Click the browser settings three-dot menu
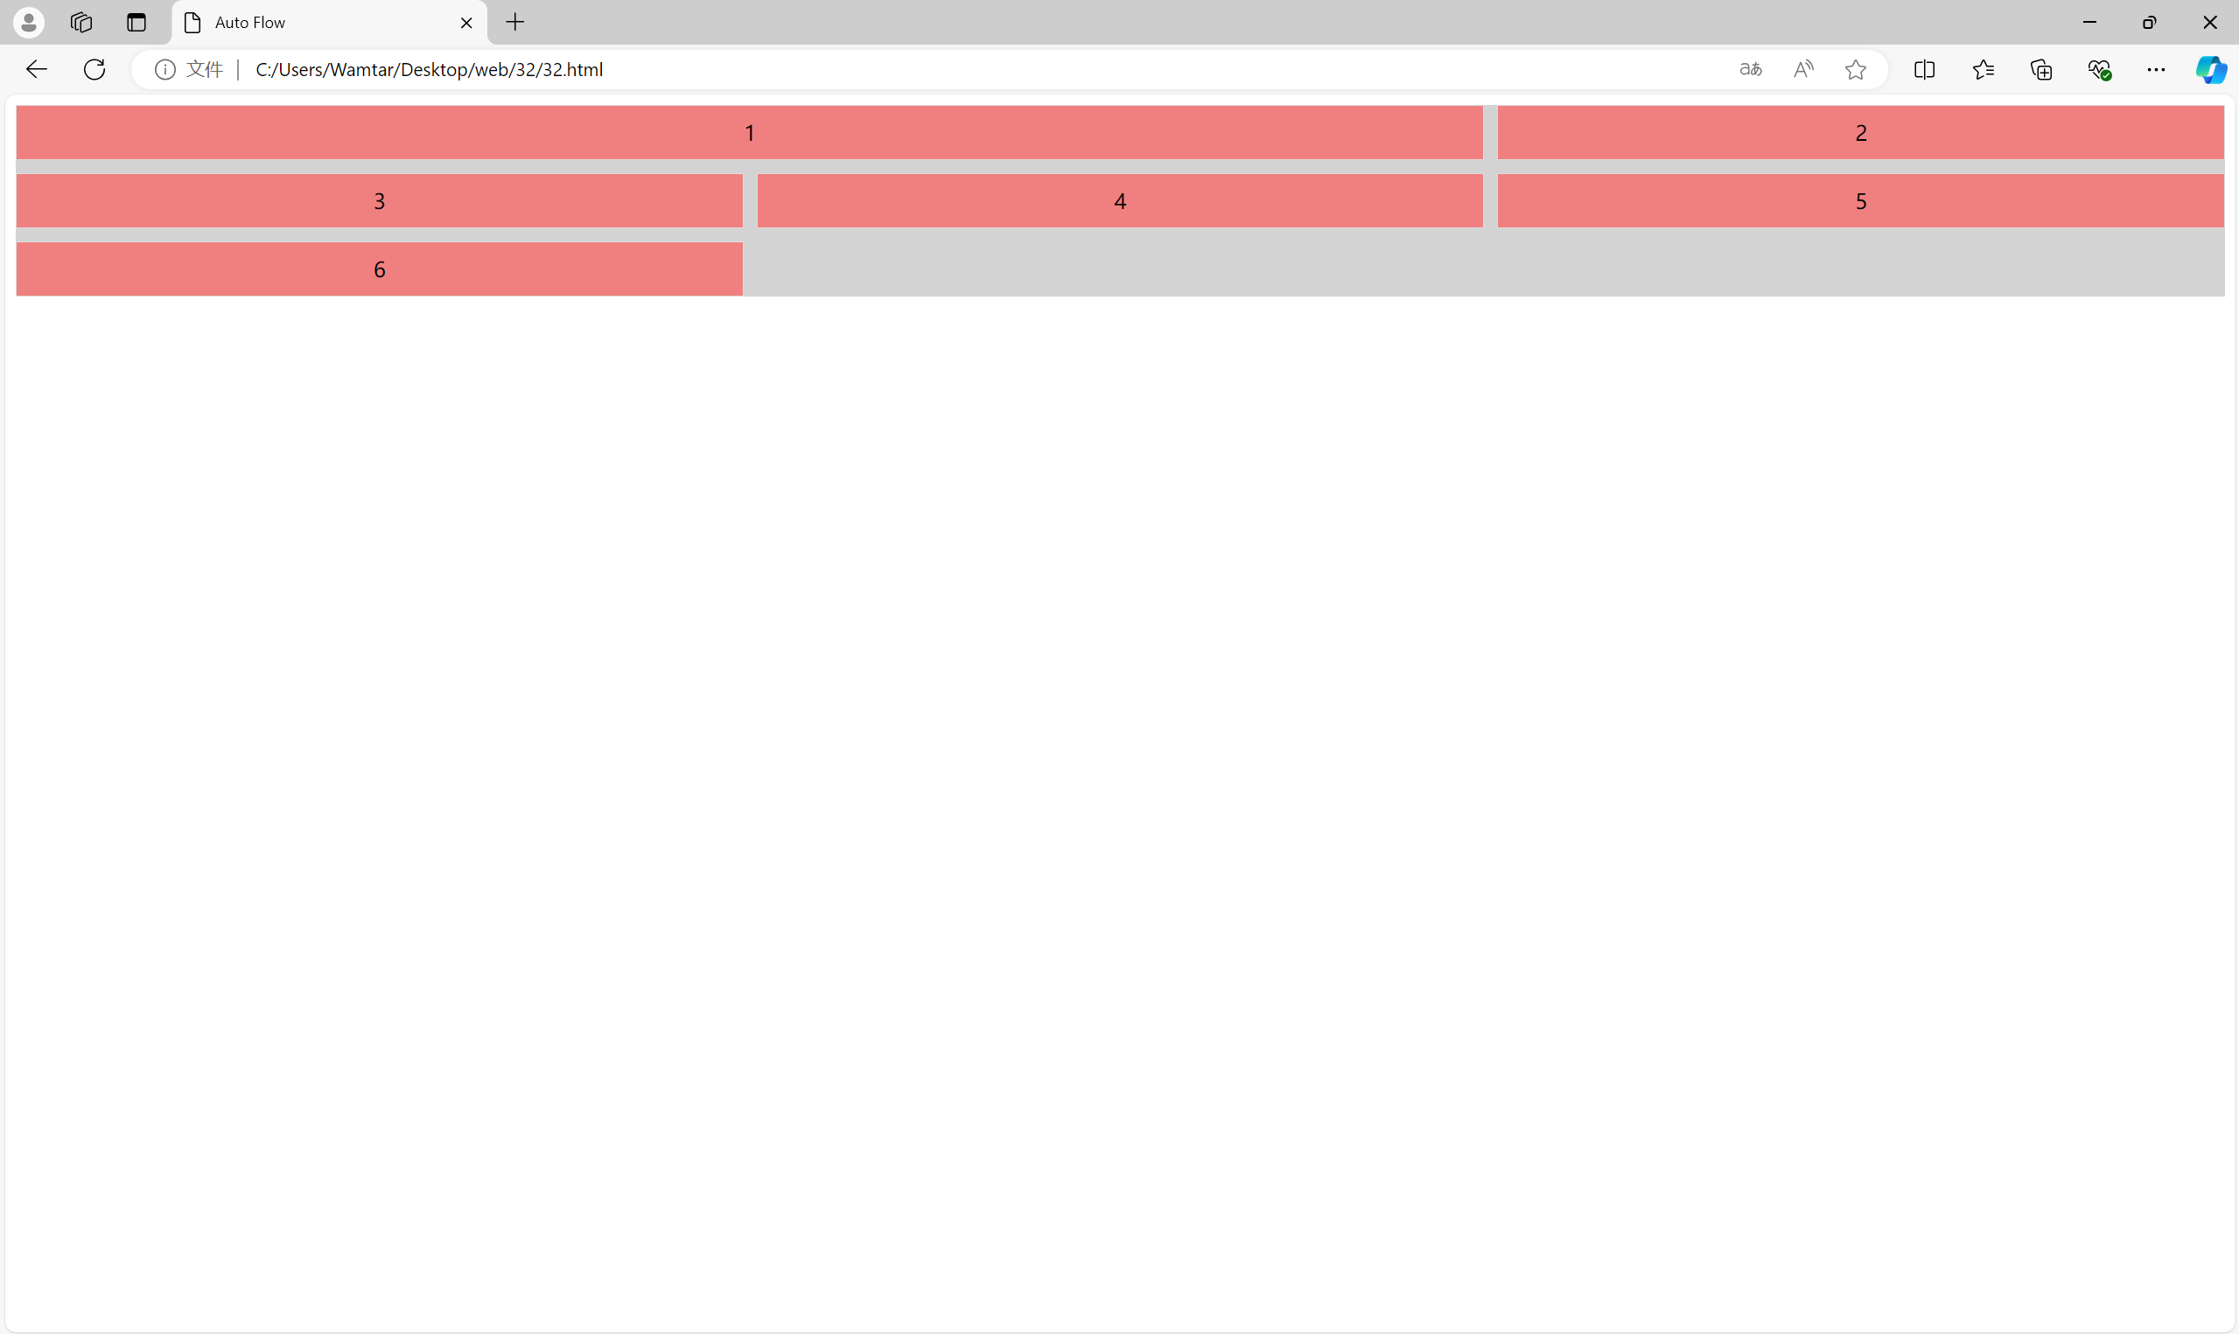This screenshot has width=2239, height=1334. coord(2157,70)
